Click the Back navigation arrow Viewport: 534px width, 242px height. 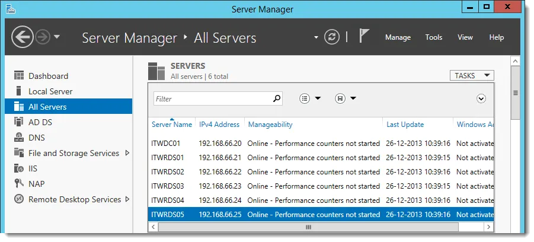pos(23,37)
